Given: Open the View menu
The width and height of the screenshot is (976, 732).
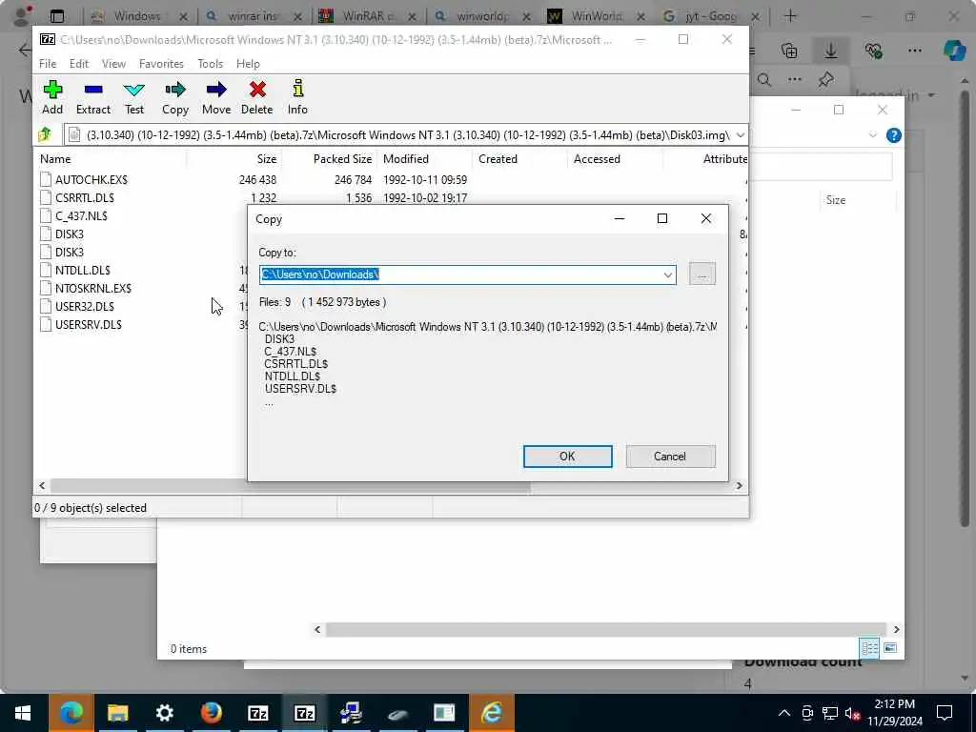Looking at the screenshot, I should pos(113,64).
